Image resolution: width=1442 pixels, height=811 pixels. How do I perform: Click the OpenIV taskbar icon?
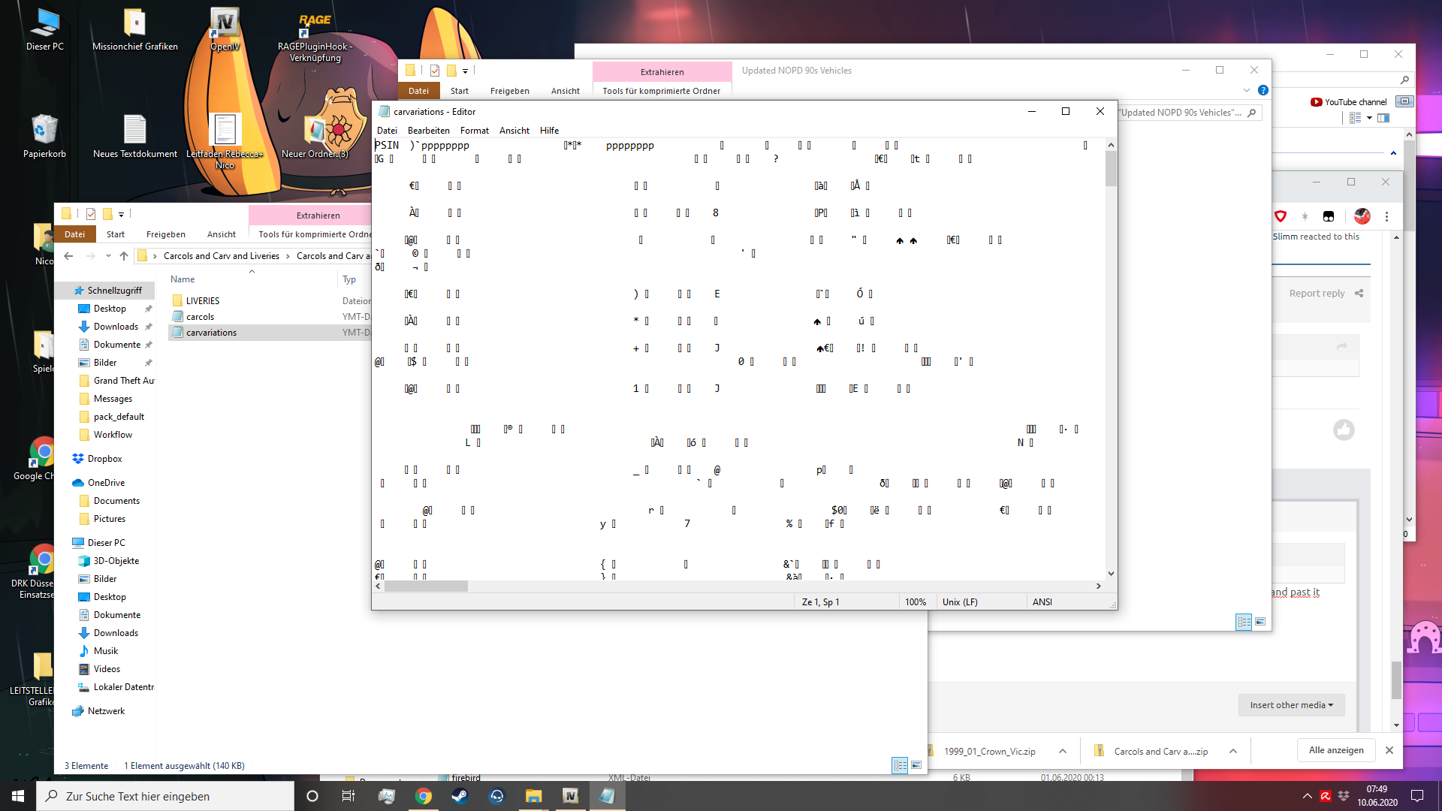click(571, 796)
